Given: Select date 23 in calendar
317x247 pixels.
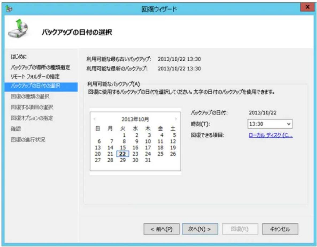Looking at the screenshot, I should coord(135,154).
